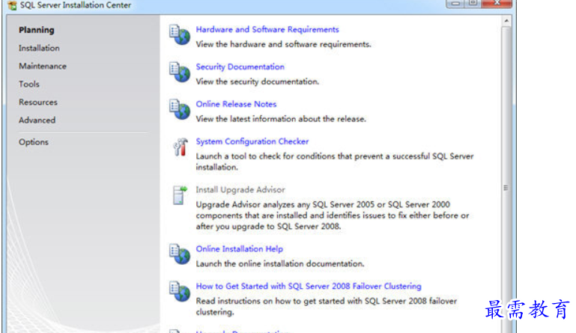Viewport: 576px width, 333px height.
Task: Click 'View the security documentation.' text
Action: tap(257, 82)
